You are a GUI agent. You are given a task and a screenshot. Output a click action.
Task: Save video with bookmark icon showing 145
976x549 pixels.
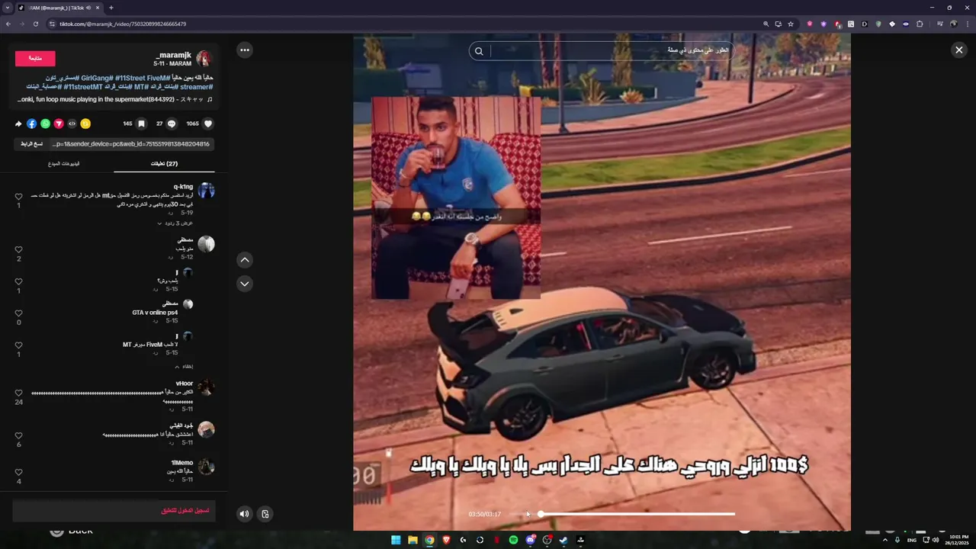point(141,124)
